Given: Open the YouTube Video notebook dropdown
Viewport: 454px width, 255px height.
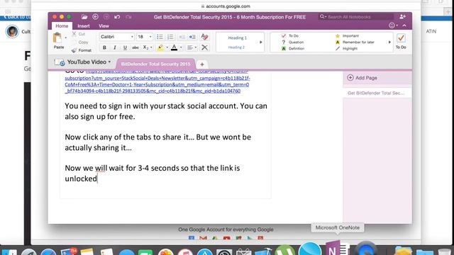Looking at the screenshot, I should pos(109,62).
